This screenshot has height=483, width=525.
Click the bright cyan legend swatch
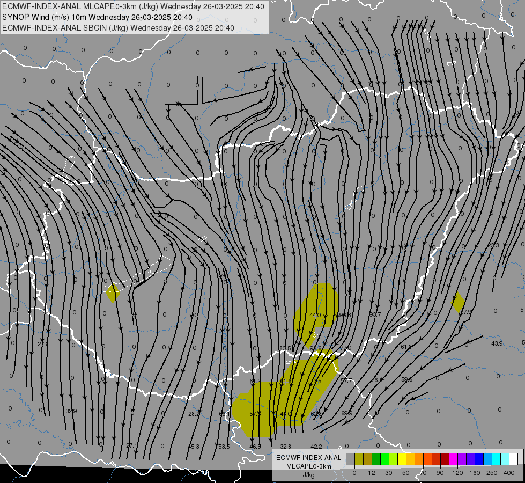[496, 459]
